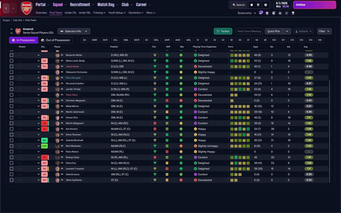Open the trophy bookmark icon

coord(293,13)
